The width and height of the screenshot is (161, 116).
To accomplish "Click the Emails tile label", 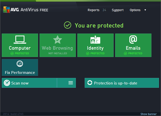I will click(133, 48).
